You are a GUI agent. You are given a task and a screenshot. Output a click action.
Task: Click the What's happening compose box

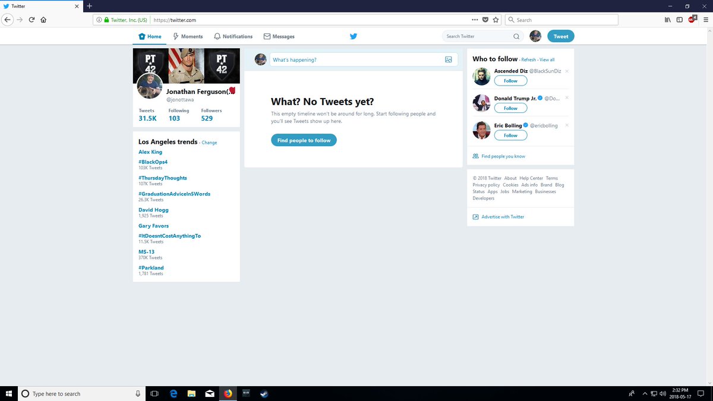tap(364, 59)
